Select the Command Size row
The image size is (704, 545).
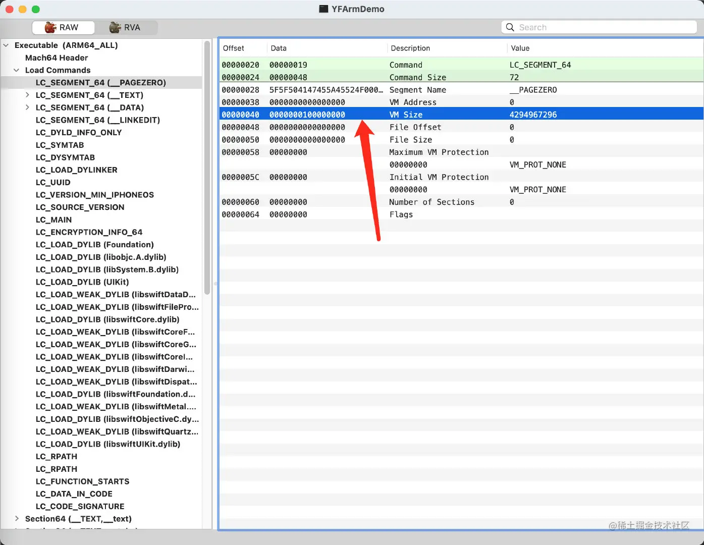[x=461, y=77]
